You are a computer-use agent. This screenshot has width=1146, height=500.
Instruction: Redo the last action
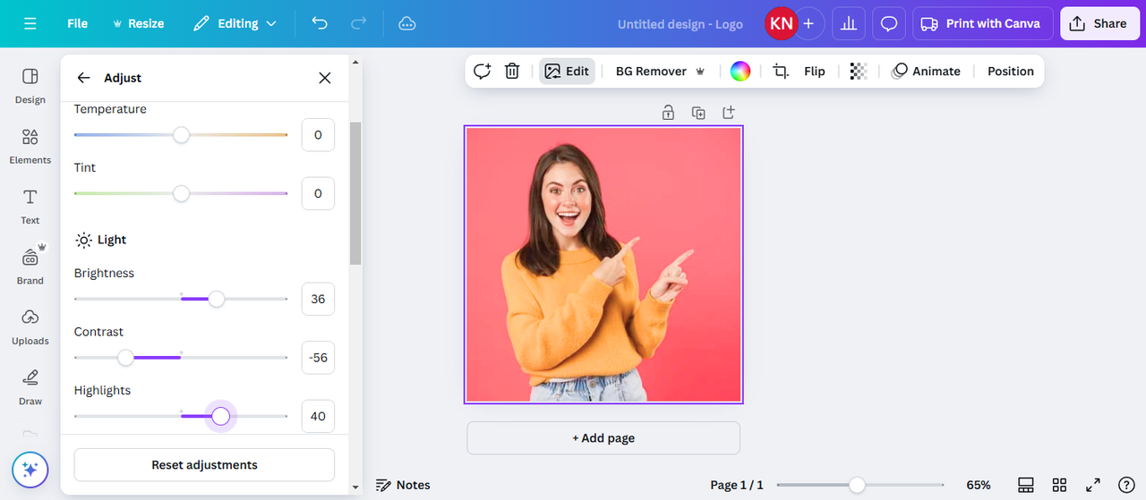(358, 23)
